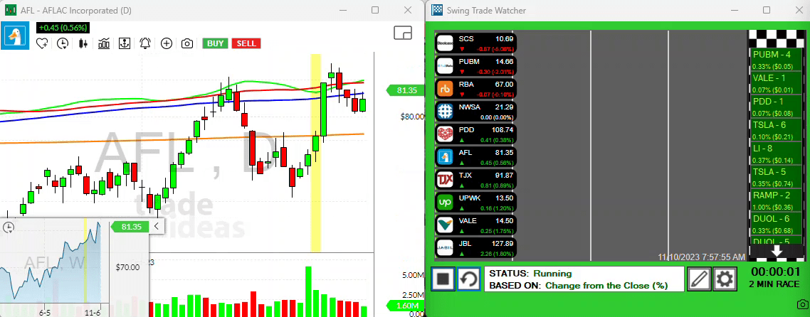This screenshot has height=317, width=810.
Task: Click the yellow highlighted candle region
Action: 315,153
